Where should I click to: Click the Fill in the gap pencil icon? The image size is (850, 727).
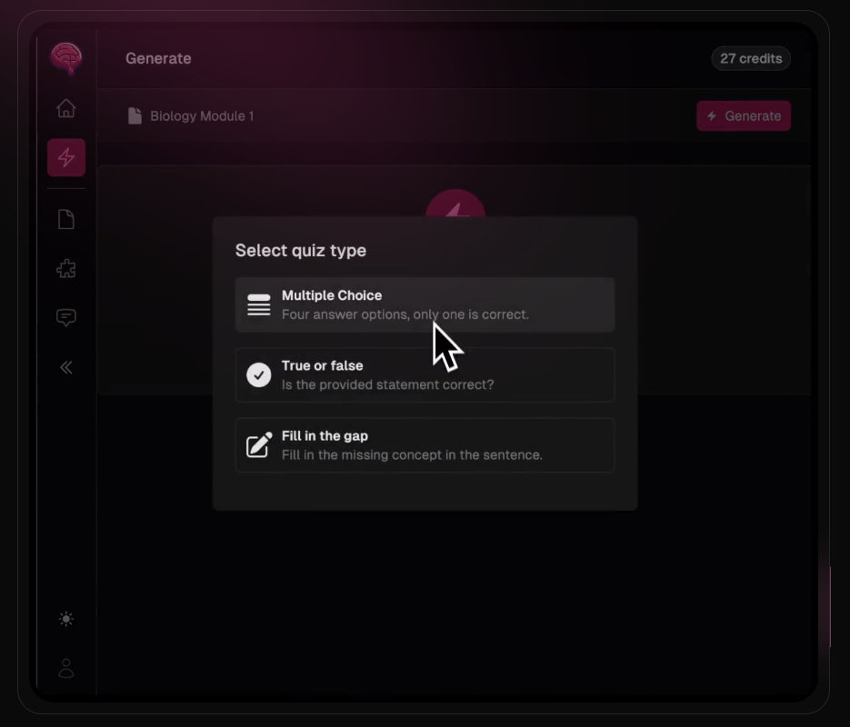259,444
